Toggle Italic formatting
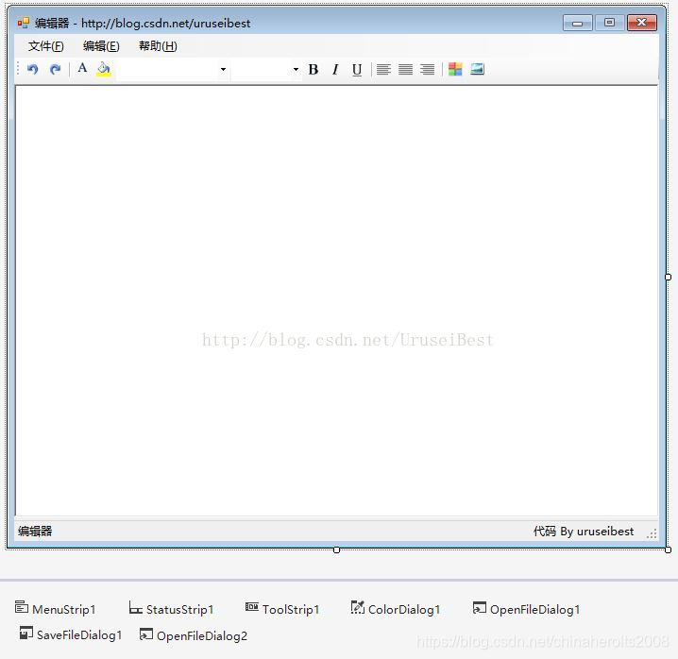Image resolution: width=678 pixels, height=659 pixels. 335,70
